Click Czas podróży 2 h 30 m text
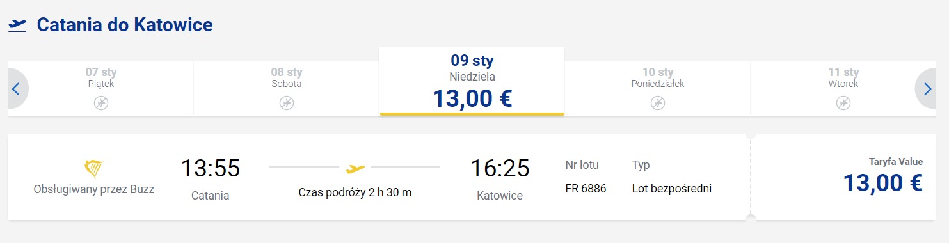Image resolution: width=949 pixels, height=243 pixels. tap(355, 192)
